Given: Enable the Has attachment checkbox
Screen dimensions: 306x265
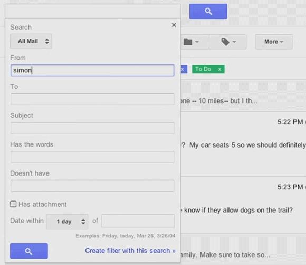Looking at the screenshot, I should 13,204.
